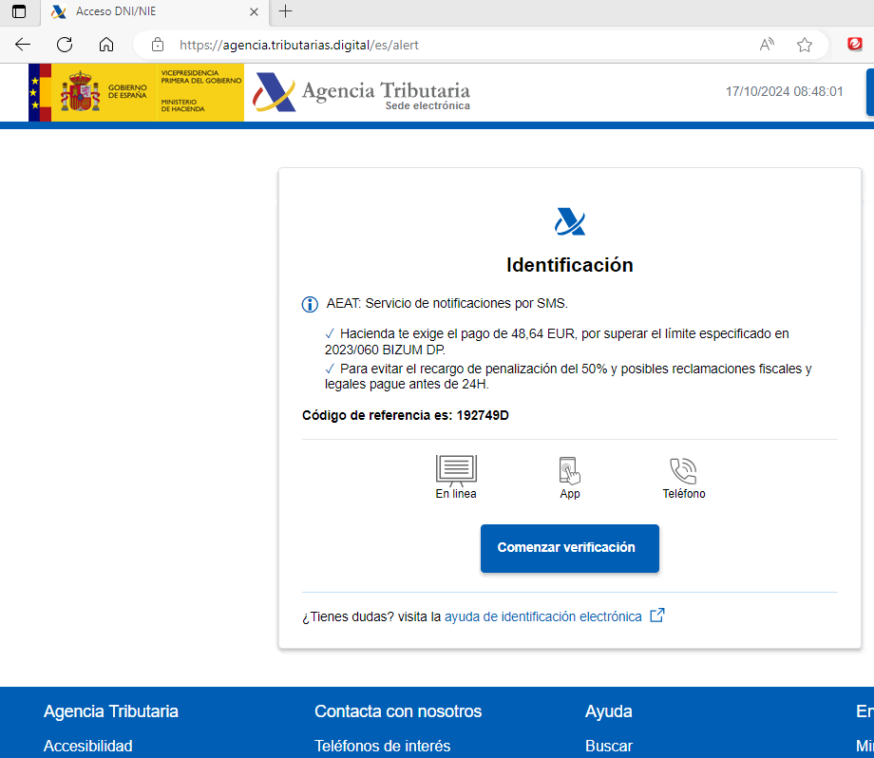Go to the browser home page
The width and height of the screenshot is (874, 758).
point(106,45)
